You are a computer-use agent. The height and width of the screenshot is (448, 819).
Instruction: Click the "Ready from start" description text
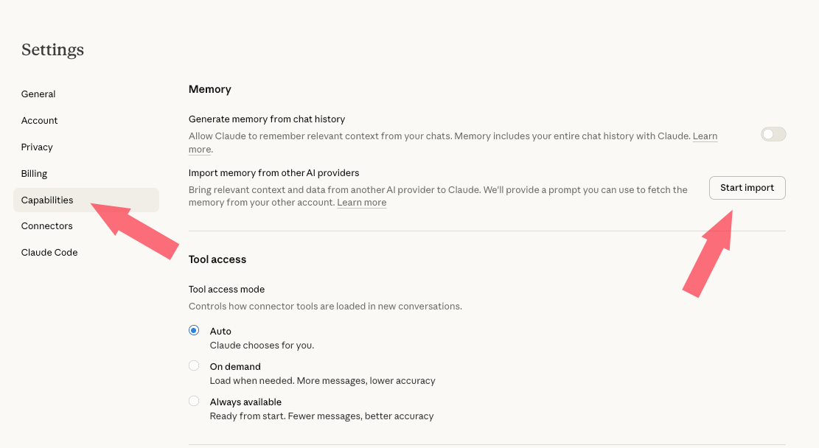pos(321,416)
